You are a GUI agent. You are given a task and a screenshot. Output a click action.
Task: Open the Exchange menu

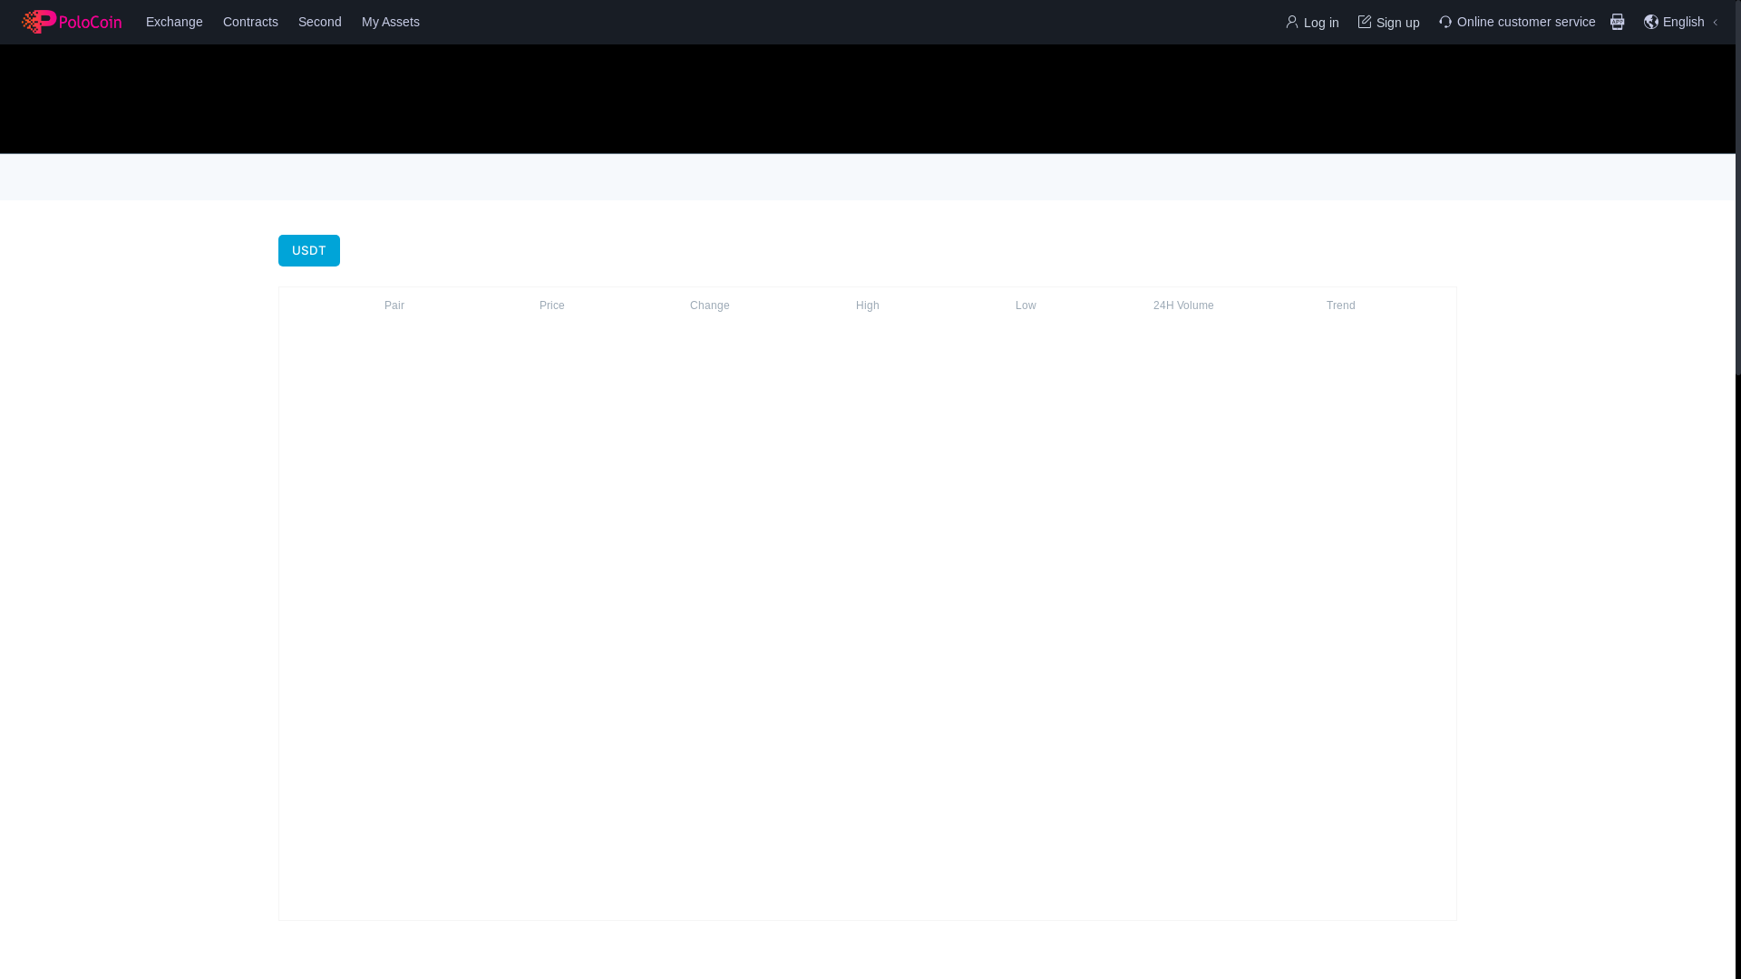point(174,22)
